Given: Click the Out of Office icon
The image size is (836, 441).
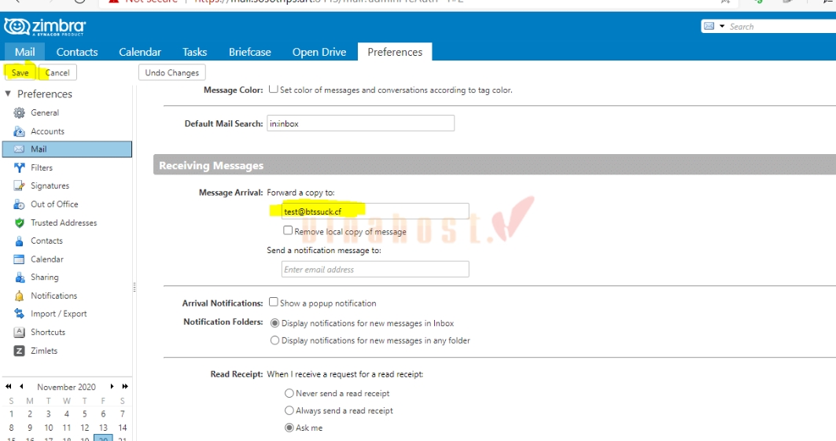Looking at the screenshot, I should pos(19,204).
